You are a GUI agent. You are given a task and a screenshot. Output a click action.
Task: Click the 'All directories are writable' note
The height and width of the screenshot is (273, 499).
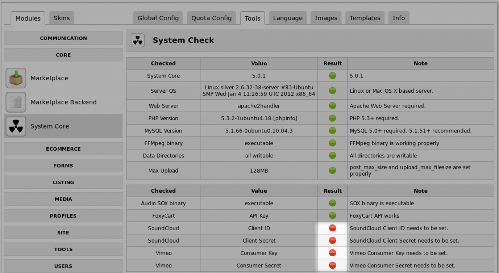[x=383, y=156]
